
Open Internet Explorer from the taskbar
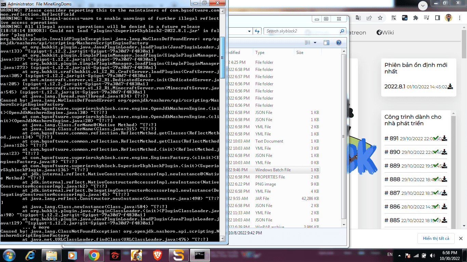(31, 255)
